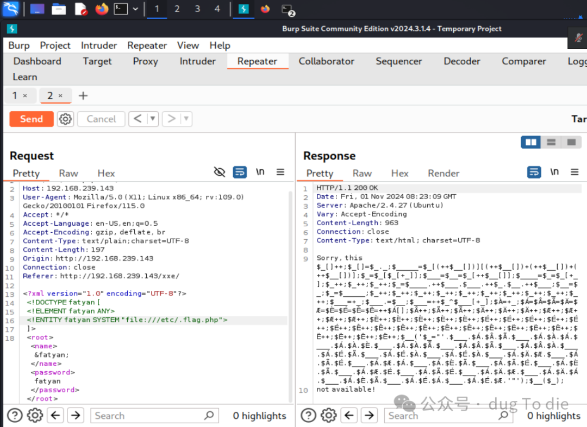Select the running Firefox window in the taskbar
Screen dimensions: 587x427
pyautogui.click(x=265, y=9)
